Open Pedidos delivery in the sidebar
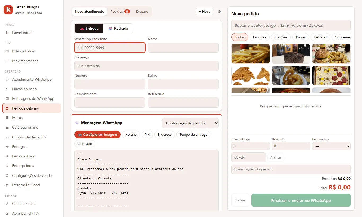362x217 pixels. click(32, 108)
